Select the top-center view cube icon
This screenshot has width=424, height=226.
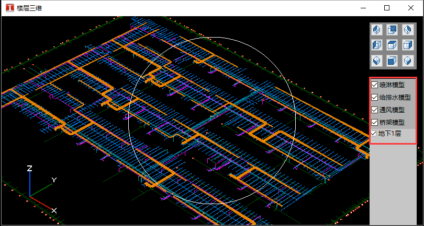click(392, 30)
